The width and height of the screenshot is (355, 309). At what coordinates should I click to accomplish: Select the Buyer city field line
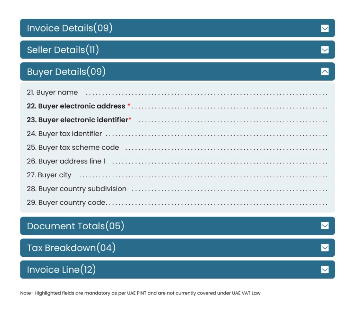tap(49, 175)
